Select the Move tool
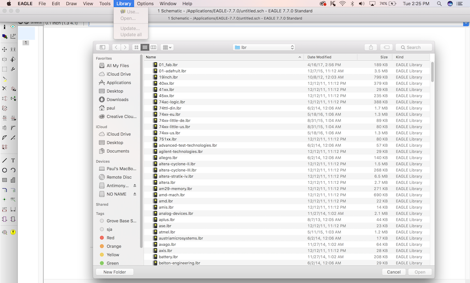470x283 pixels. tap(5, 50)
